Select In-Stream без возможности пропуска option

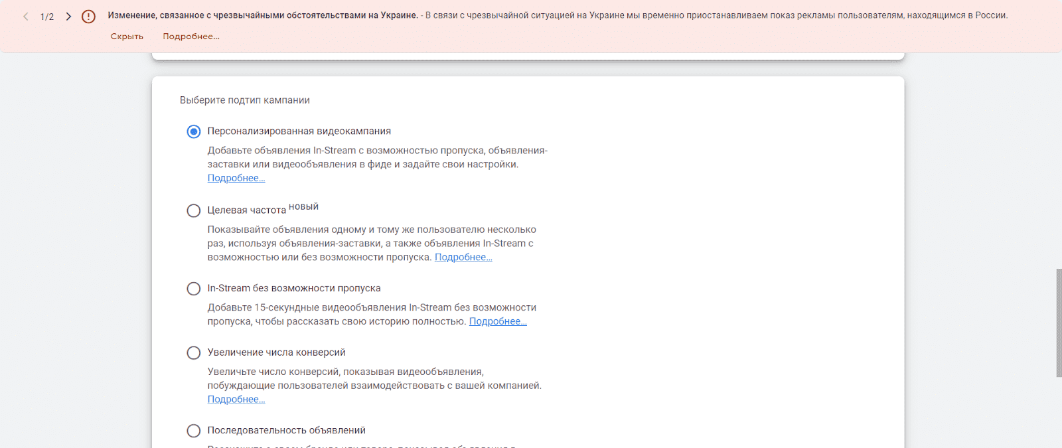193,289
